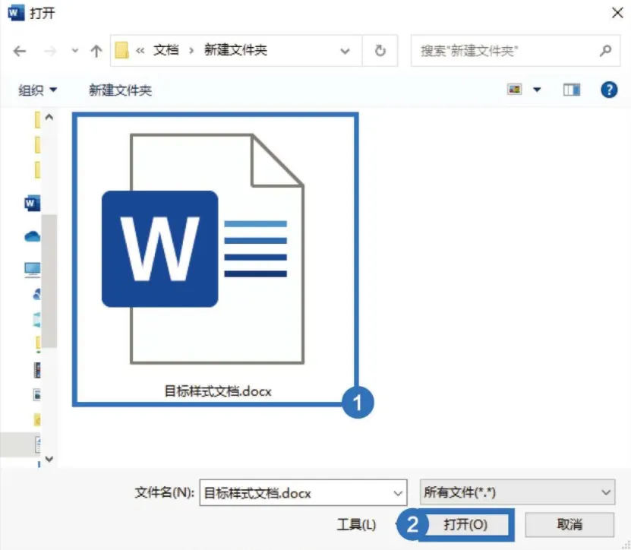The height and width of the screenshot is (550, 631).
Task: Select OneDrive cloud in the sidebar
Action: (x=32, y=236)
